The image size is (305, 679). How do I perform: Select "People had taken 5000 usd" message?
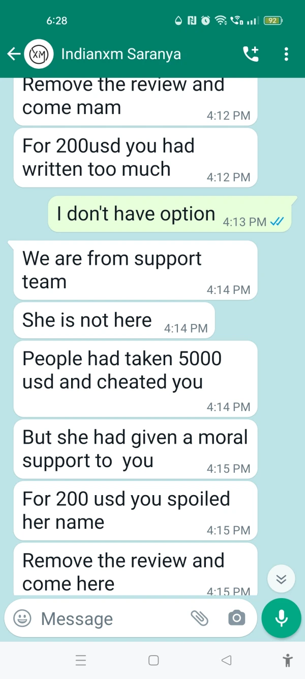click(135, 378)
